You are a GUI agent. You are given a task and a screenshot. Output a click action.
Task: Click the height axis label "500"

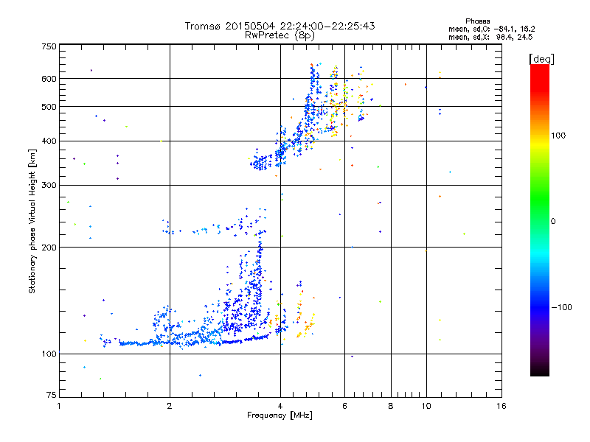click(49, 107)
